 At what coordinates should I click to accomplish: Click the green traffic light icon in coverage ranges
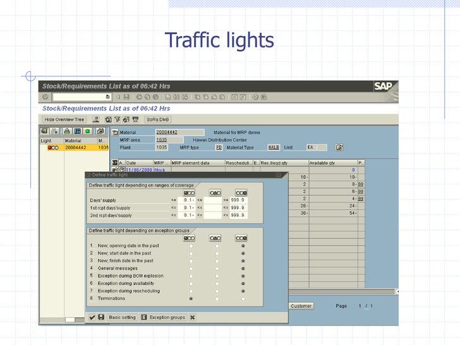(x=241, y=193)
